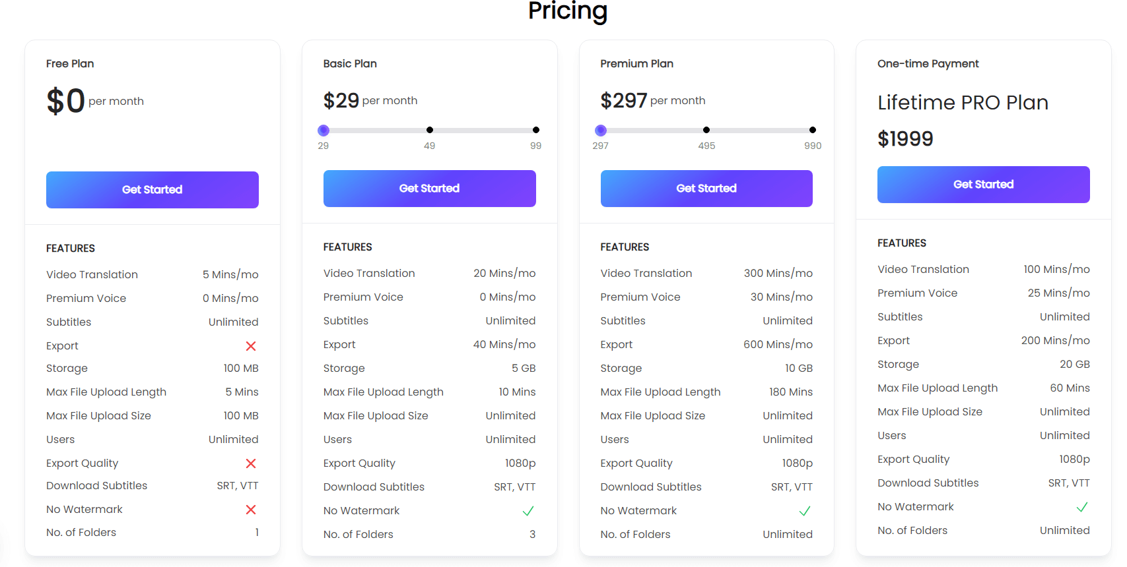Click the green checkmark for Premium Plan No Watermark
1127x567 pixels.
[805, 511]
